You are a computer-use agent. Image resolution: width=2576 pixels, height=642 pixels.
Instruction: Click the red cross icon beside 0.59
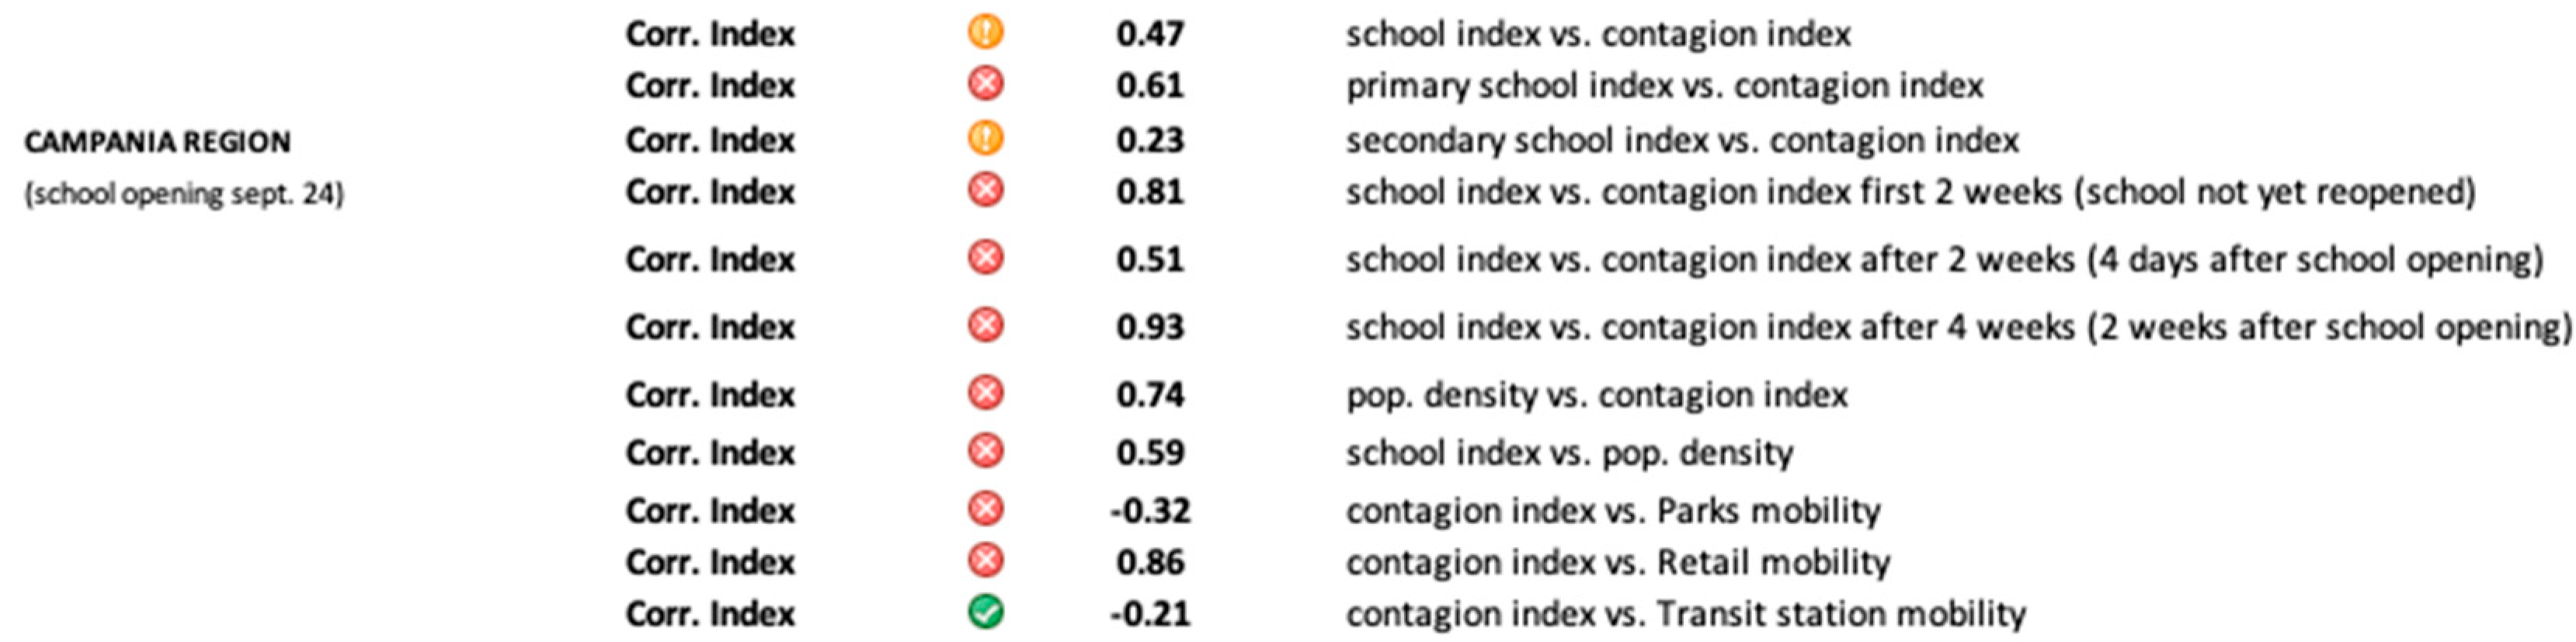(985, 451)
